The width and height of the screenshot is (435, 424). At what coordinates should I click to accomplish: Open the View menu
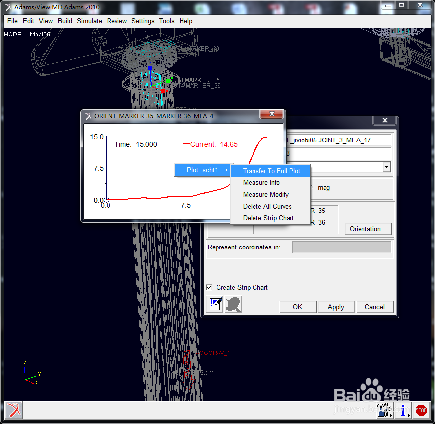click(45, 21)
